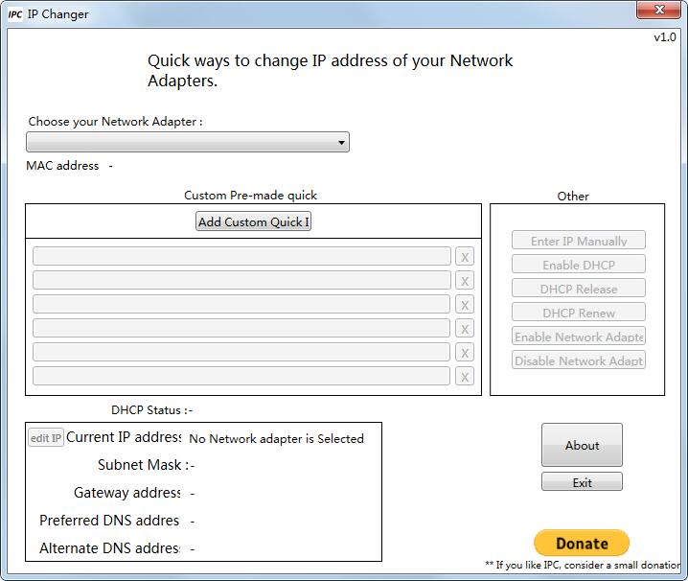Remove the sixth quick IP slot
This screenshot has width=688, height=581.
[x=465, y=377]
